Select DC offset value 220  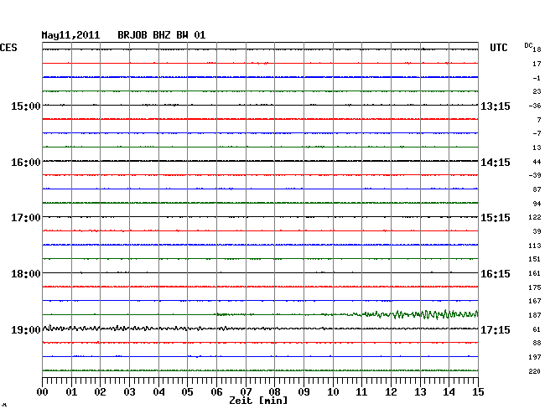535,371
